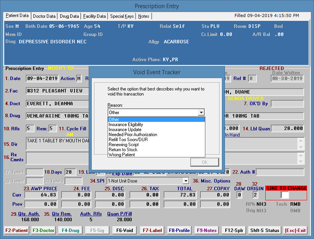
Task: Select Wrong Patient void reason
Action: pyautogui.click(x=122, y=155)
